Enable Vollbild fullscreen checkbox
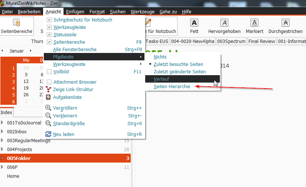Viewport: 306px width, 187px height. 49,71
